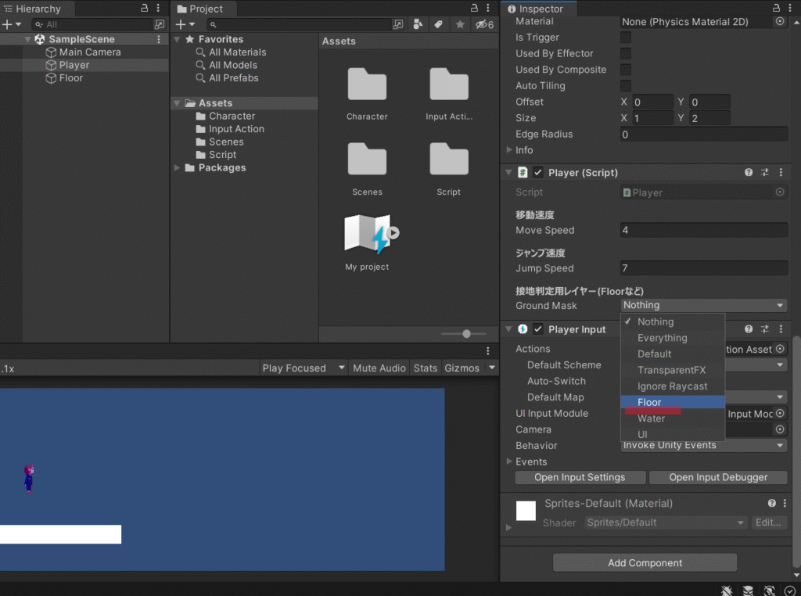
Task: Expand the Packages folder in Project tree
Action: 178,168
